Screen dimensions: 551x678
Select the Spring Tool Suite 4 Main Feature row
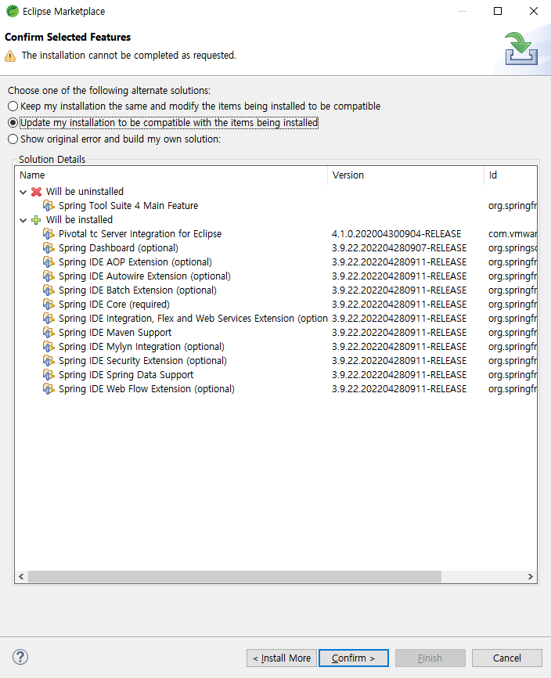(275, 205)
